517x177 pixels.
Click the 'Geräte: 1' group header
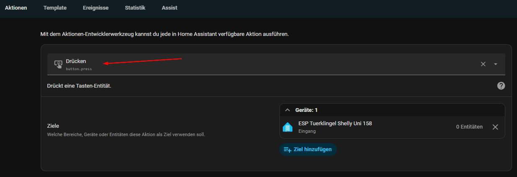tap(306, 110)
